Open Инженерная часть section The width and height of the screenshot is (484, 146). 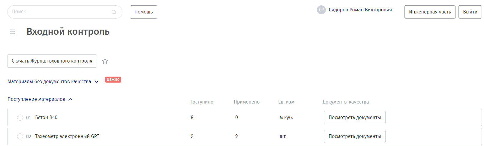(430, 12)
